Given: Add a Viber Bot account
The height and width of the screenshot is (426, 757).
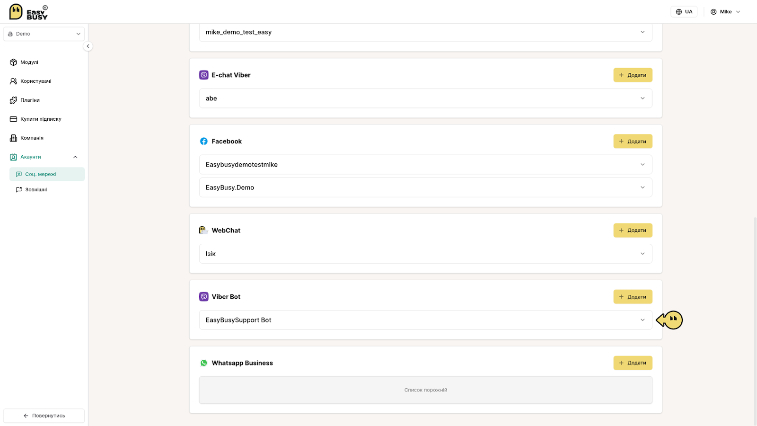Looking at the screenshot, I should 633,297.
